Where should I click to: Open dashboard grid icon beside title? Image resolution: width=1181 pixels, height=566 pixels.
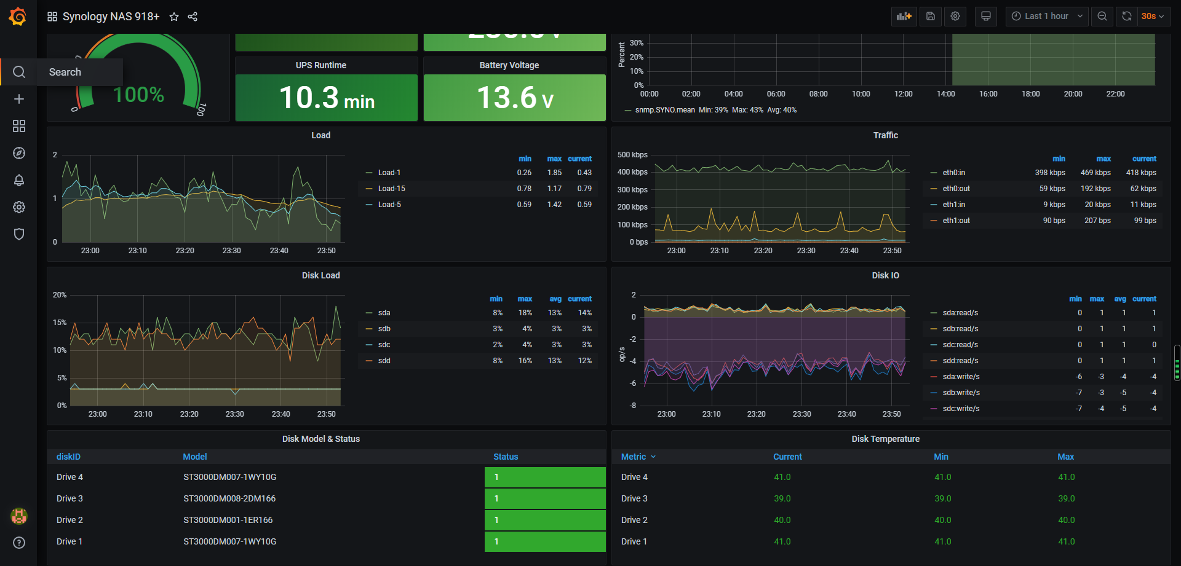coord(52,17)
